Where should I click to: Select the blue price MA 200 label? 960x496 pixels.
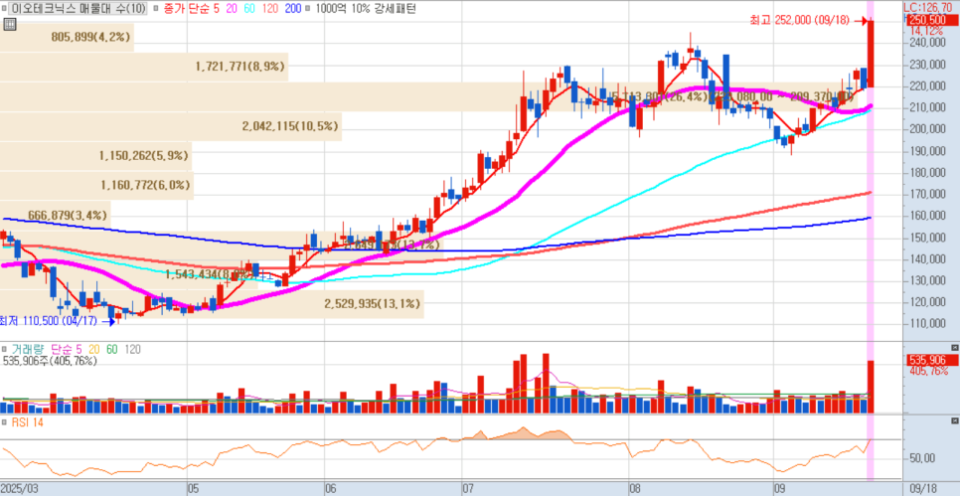point(292,8)
